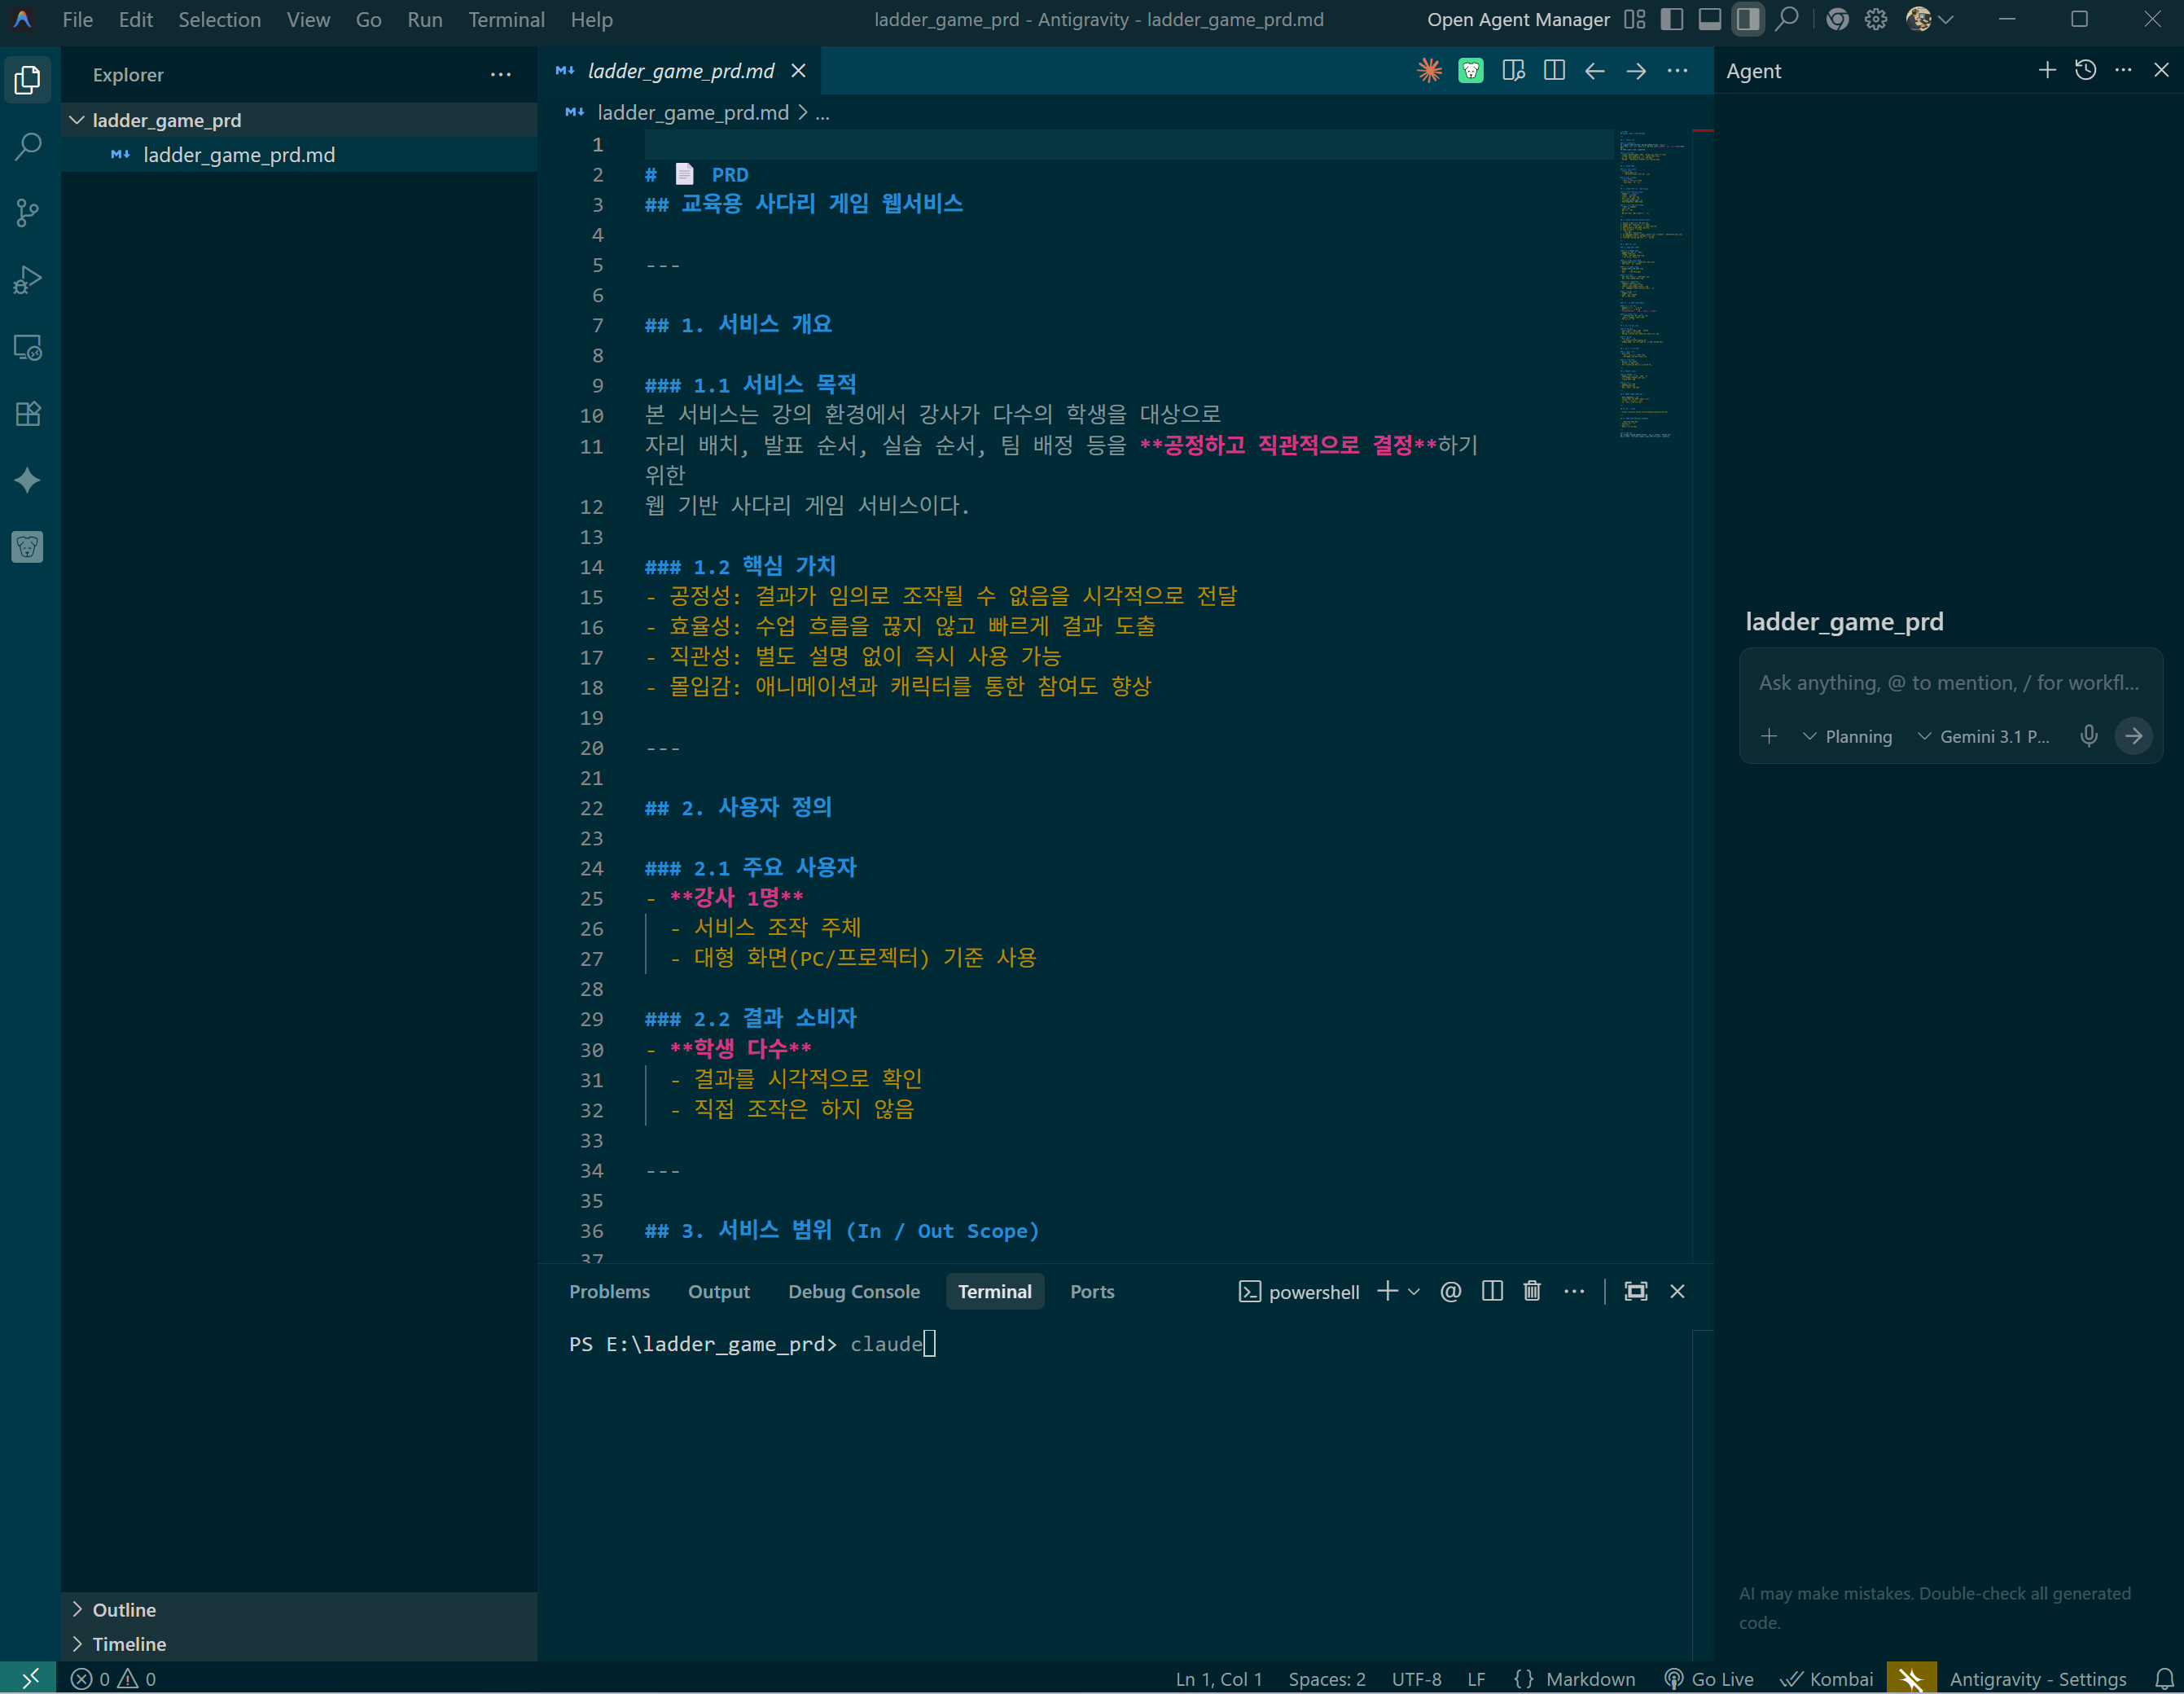This screenshot has width=2184, height=1694.
Task: Open Source Control view
Action: tap(28, 212)
